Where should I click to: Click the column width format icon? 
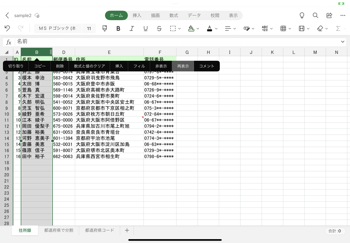[x=302, y=28]
